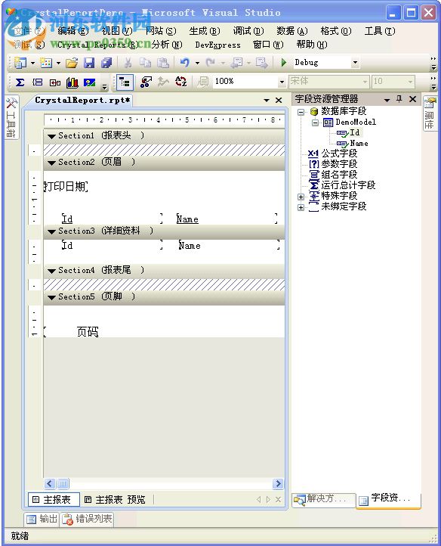441x546 pixels.
Task: Click the Section1 报表头 header
Action: (164, 135)
